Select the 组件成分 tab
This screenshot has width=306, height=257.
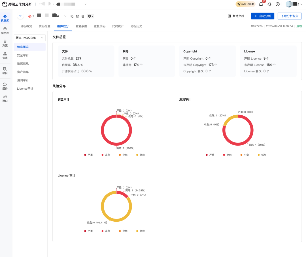(x=63, y=26)
